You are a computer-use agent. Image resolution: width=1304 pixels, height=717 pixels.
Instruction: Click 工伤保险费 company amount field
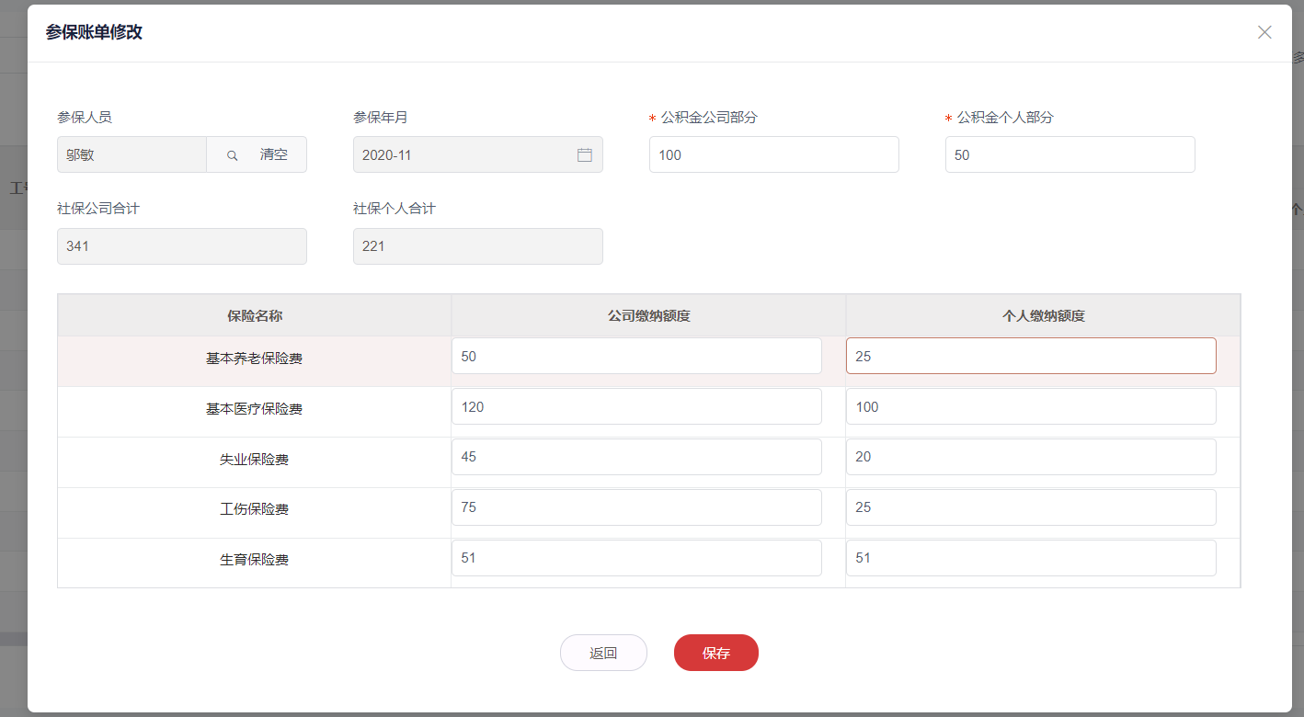tap(636, 507)
